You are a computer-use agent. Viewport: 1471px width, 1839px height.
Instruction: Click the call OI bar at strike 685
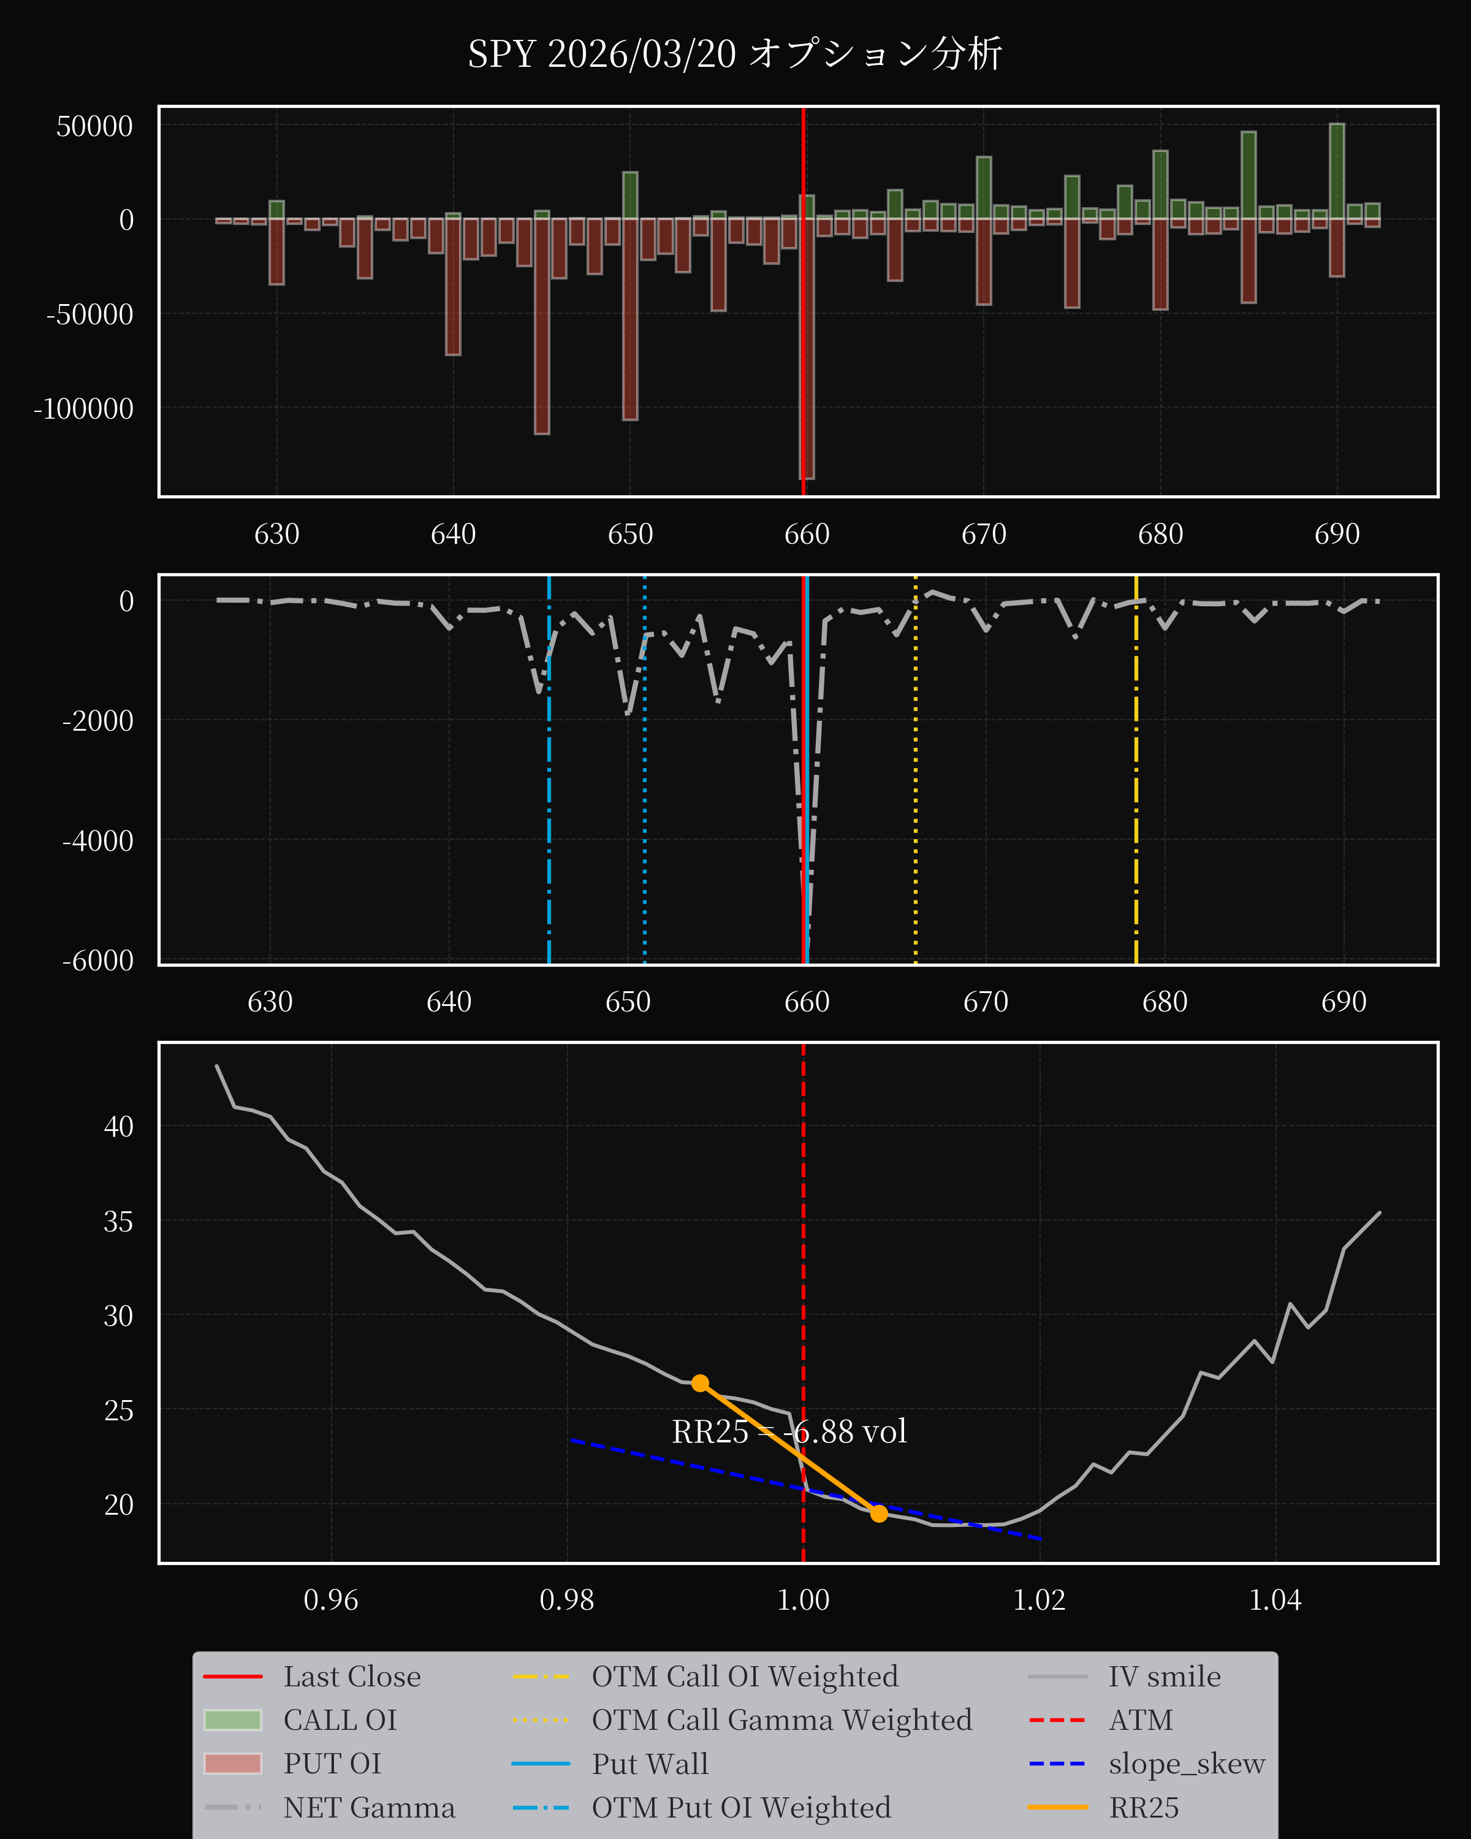(x=1249, y=176)
